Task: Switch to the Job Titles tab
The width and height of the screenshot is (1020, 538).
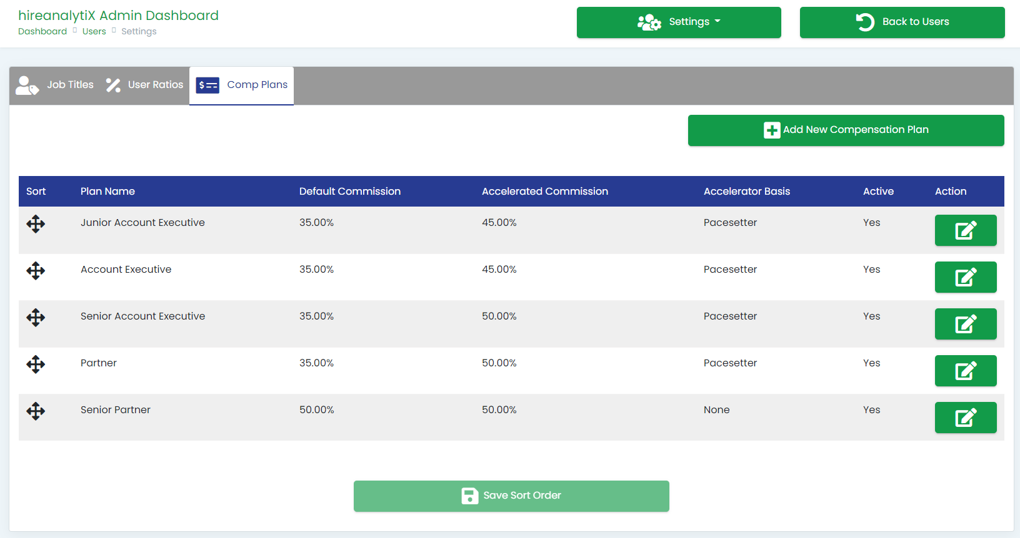Action: tap(54, 86)
